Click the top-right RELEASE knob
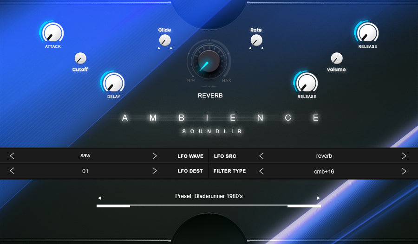The image size is (418, 244). pos(368,32)
